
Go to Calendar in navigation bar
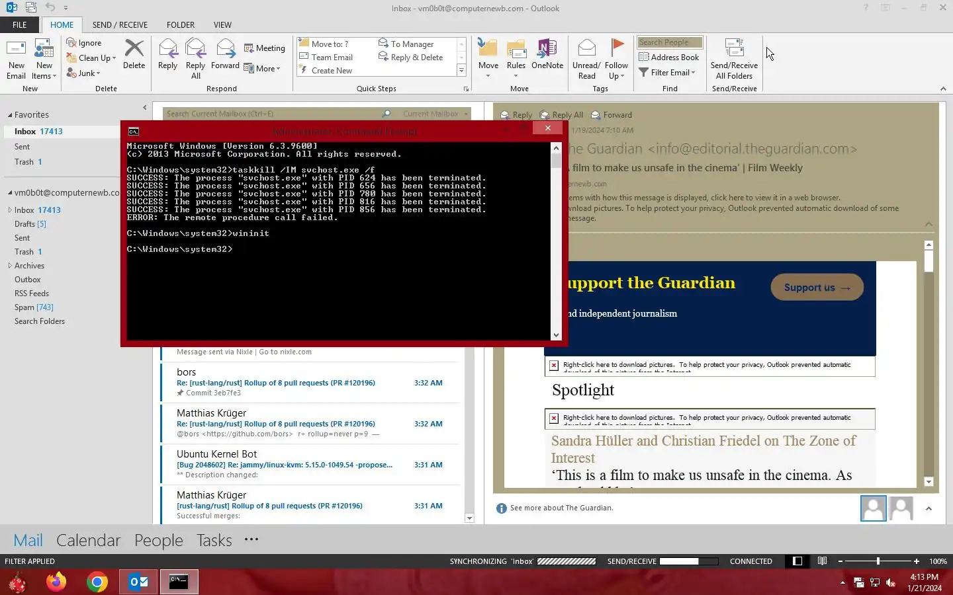(88, 540)
